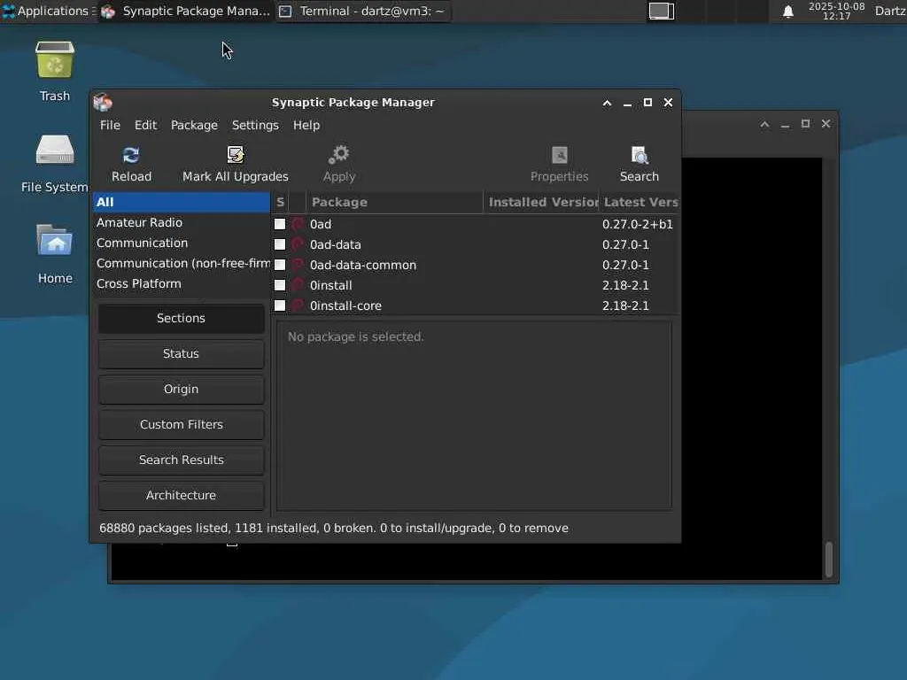Select the Communication section
This screenshot has height=680, width=907.
(x=181, y=243)
